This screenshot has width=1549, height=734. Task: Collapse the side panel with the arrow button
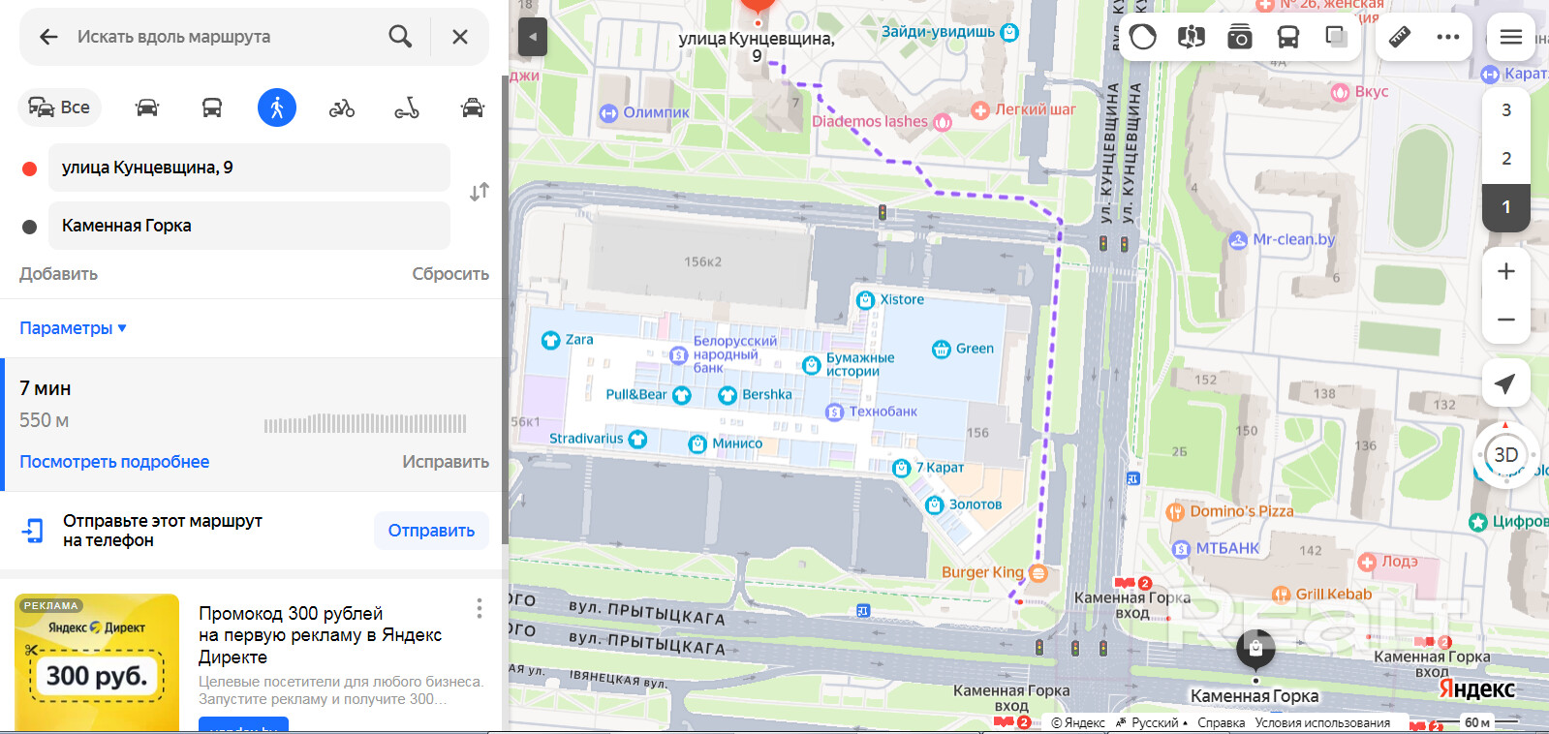tap(532, 38)
